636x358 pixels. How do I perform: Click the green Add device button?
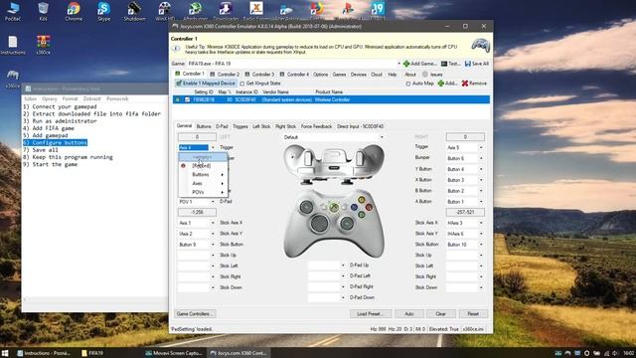point(447,84)
